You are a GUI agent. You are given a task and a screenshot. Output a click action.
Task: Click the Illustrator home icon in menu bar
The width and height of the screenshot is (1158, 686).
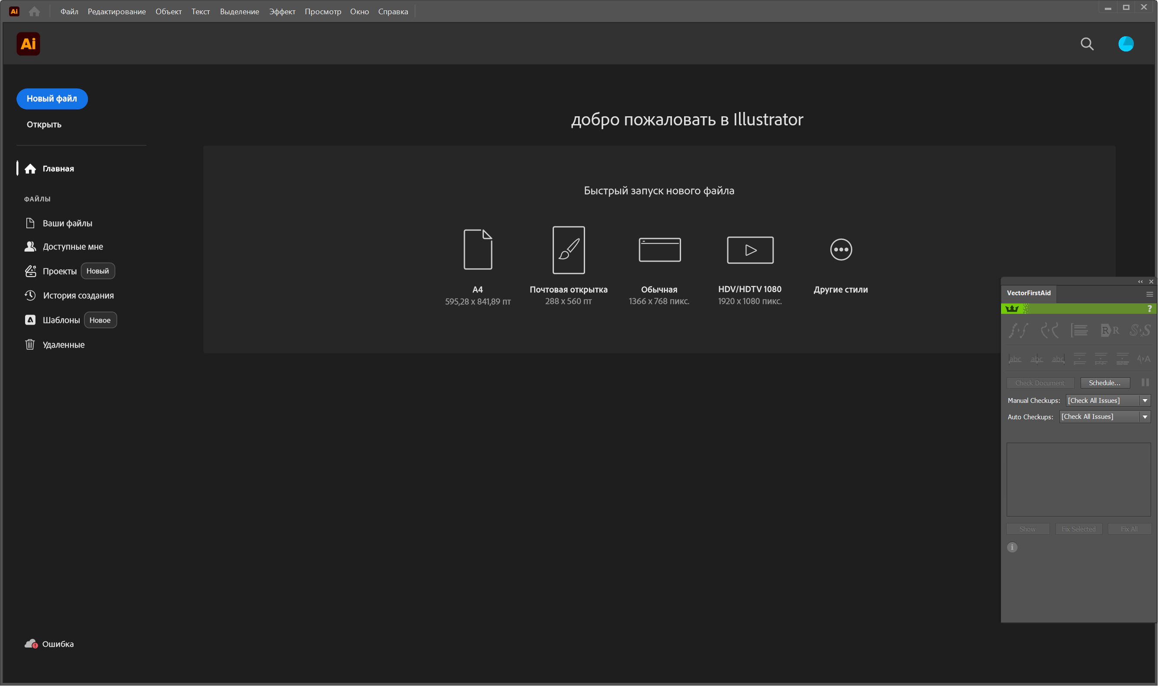click(34, 12)
